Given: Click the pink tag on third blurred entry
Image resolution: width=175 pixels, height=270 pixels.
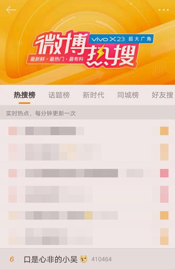Looking at the screenshot, I should pos(164,173).
